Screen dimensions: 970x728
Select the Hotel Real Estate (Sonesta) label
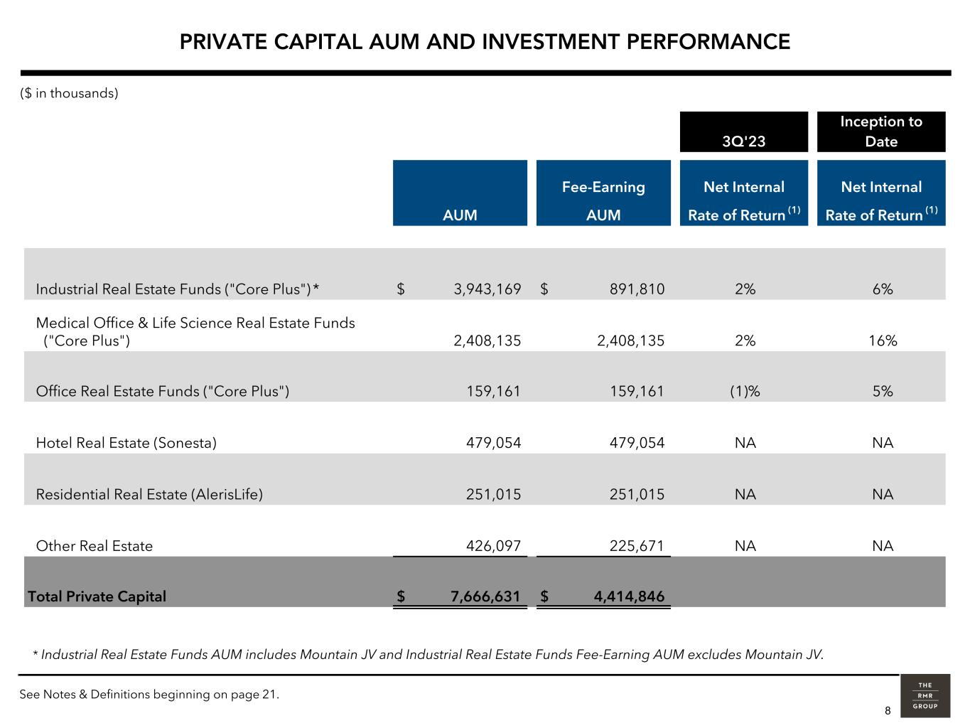point(126,443)
